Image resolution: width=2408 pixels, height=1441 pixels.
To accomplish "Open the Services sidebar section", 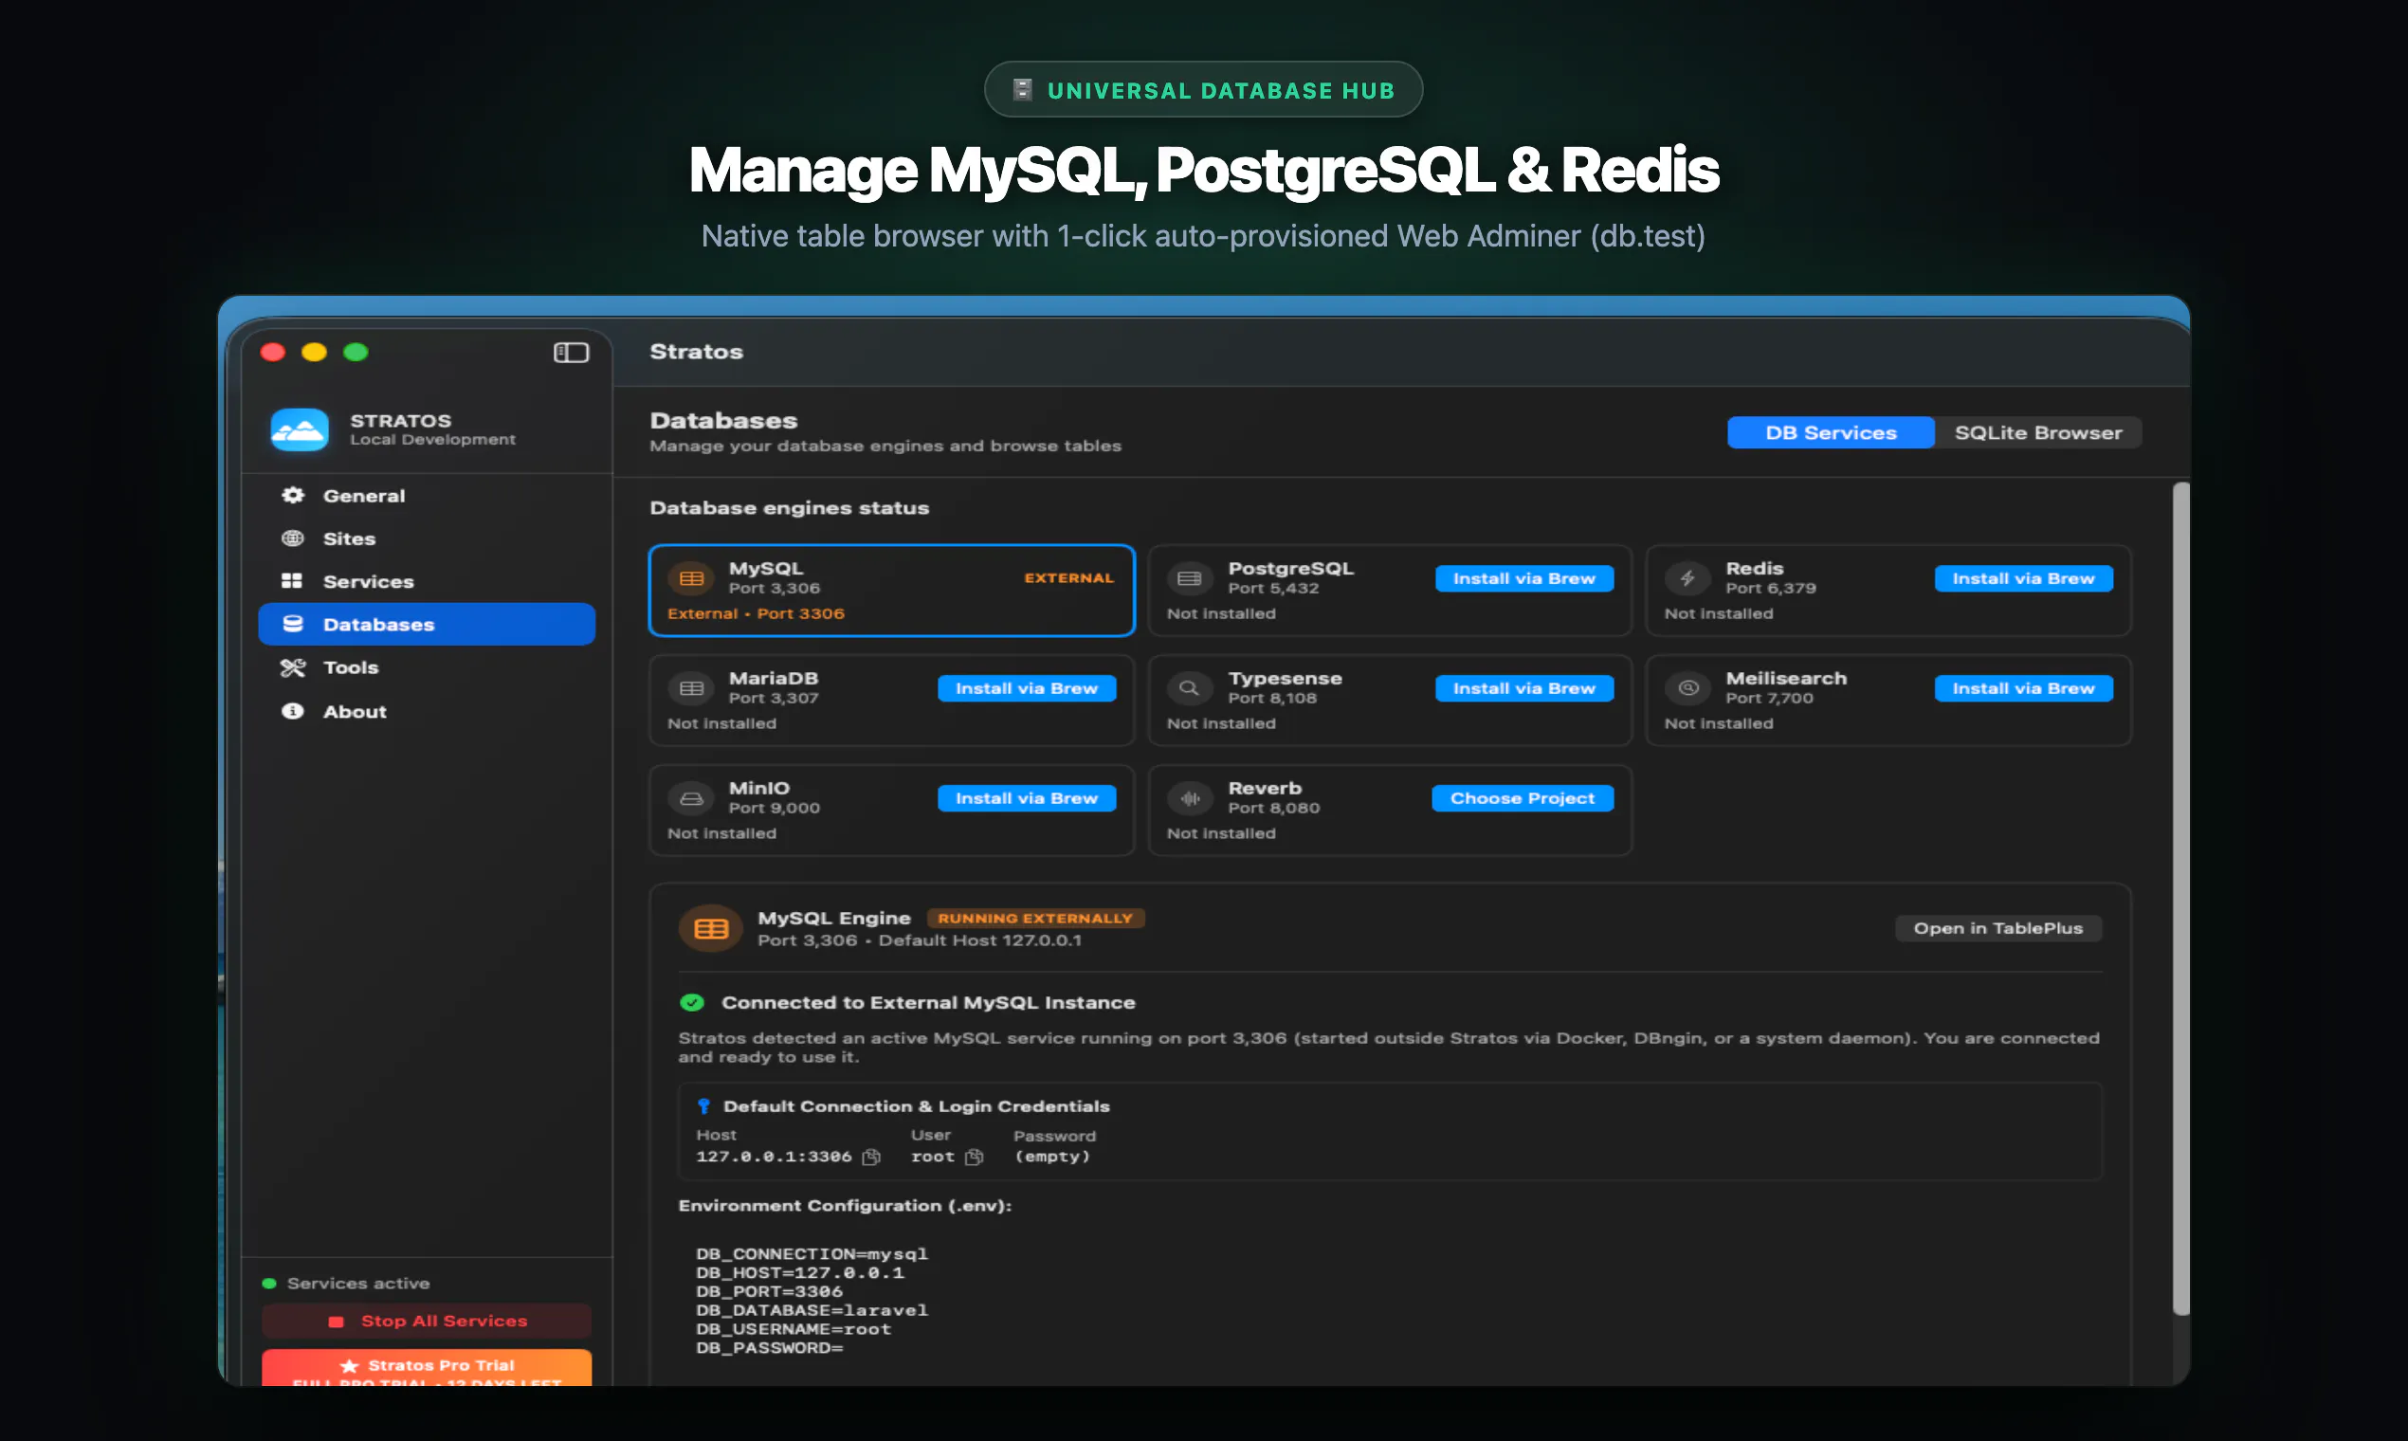I will pyautogui.click(x=427, y=581).
